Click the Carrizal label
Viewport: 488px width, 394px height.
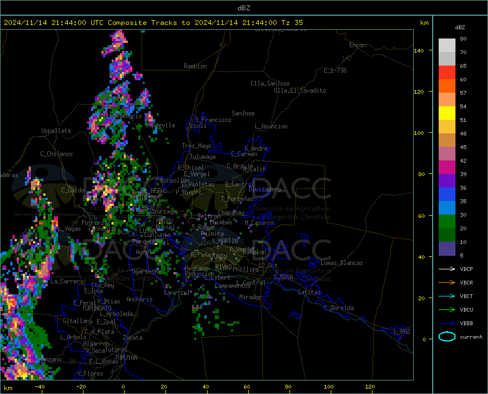coord(177,293)
